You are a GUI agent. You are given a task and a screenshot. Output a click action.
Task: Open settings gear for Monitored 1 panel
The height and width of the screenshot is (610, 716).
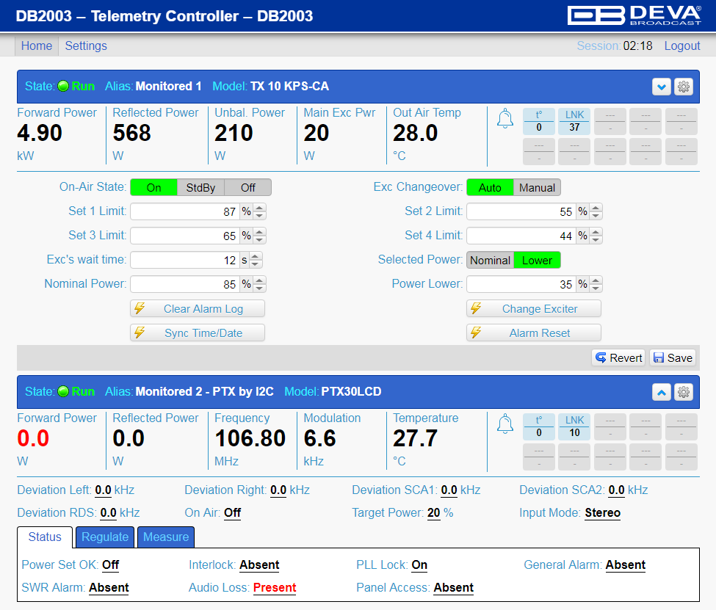coord(683,87)
